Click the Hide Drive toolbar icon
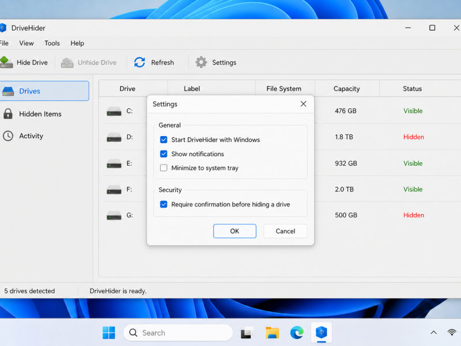461x346 pixels. click(6, 62)
